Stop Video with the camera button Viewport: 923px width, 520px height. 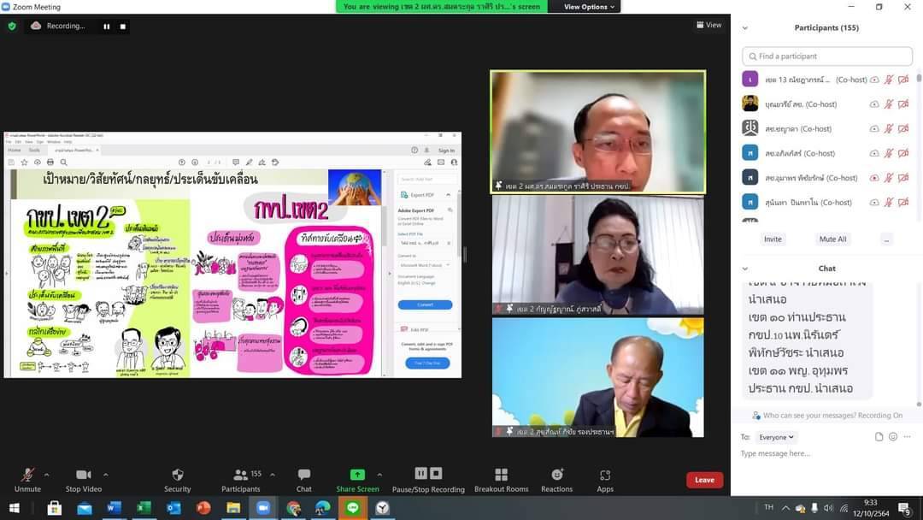click(84, 476)
